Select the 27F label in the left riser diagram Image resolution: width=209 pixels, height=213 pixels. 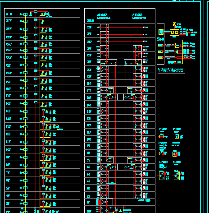(x=9, y=21)
